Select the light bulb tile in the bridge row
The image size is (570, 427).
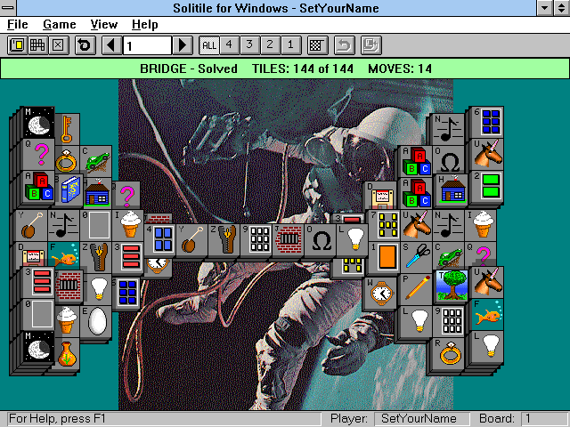(x=353, y=239)
